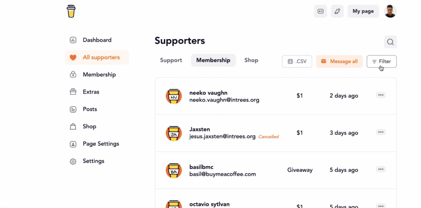This screenshot has width=421, height=208.
Task: Switch to the Support tab
Action: click(171, 60)
